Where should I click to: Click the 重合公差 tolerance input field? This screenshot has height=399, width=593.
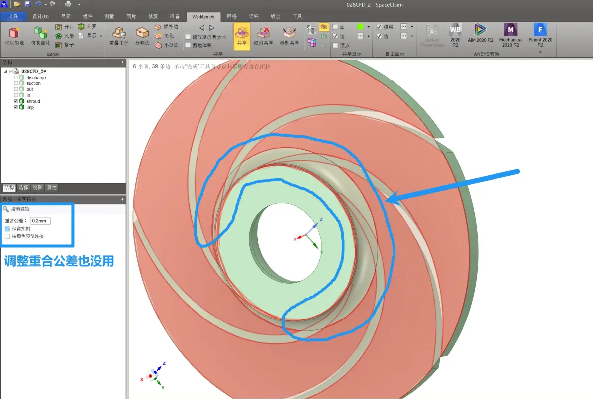pos(40,221)
